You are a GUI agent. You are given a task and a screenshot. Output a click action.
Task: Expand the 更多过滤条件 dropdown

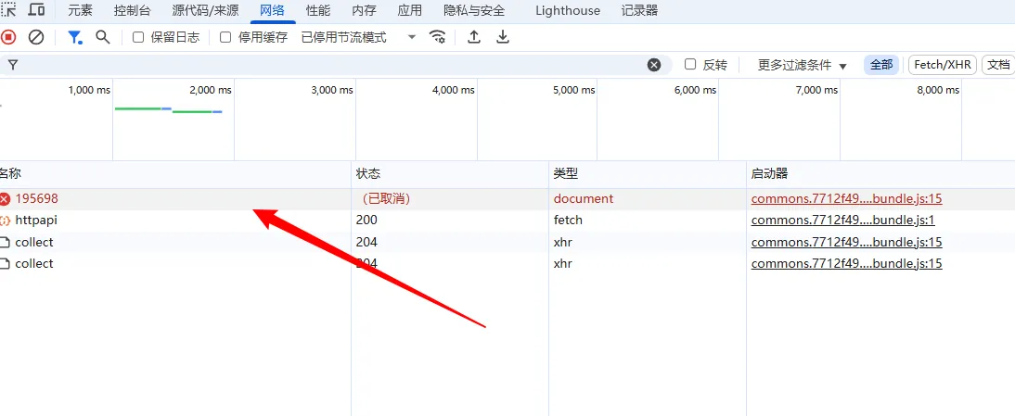click(802, 65)
